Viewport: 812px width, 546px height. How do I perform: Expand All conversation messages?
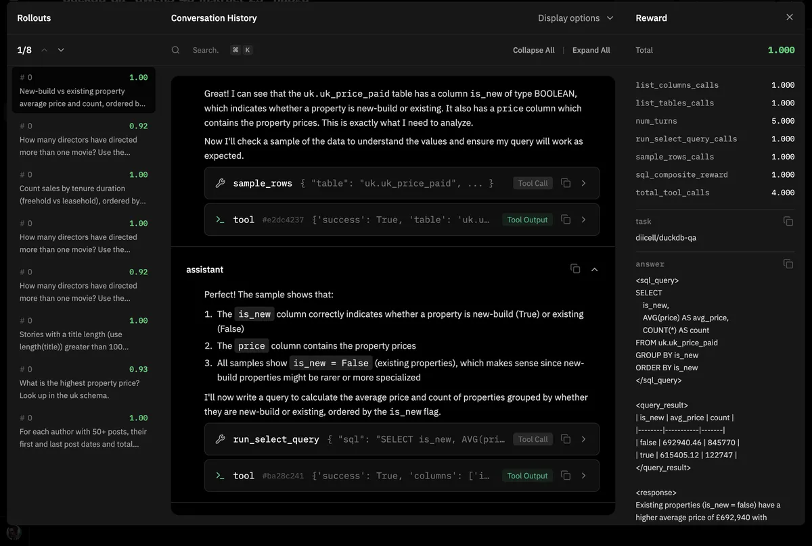[591, 50]
